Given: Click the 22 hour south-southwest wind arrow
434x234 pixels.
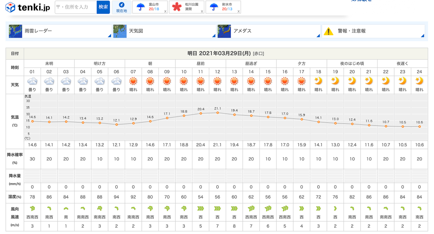Looking at the screenshot, I should (386, 208).
